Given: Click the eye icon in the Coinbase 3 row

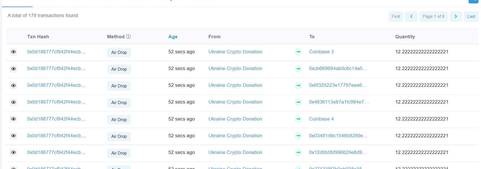Looking at the screenshot, I should (13, 52).
